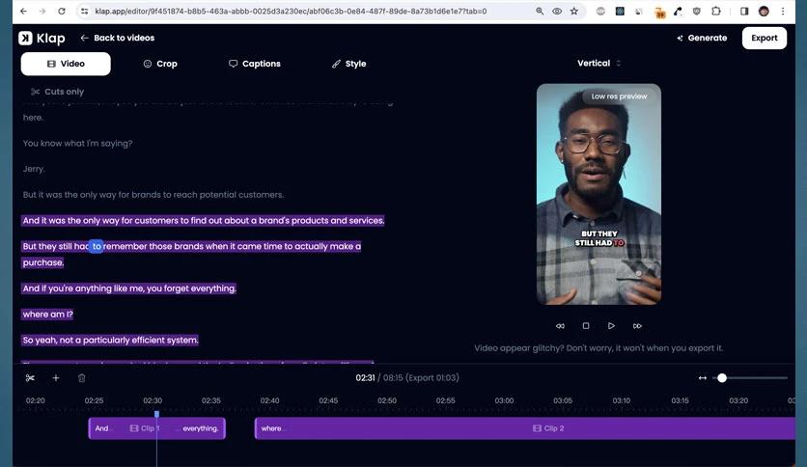Viewport: 807px width, 467px height.
Task: Select Clip 1 in the timeline
Action: pos(157,427)
